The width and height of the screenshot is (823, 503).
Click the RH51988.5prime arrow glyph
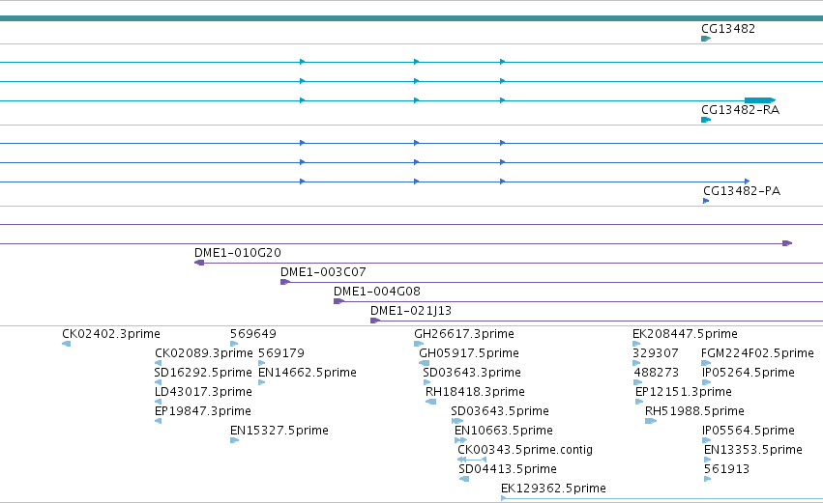(x=651, y=422)
